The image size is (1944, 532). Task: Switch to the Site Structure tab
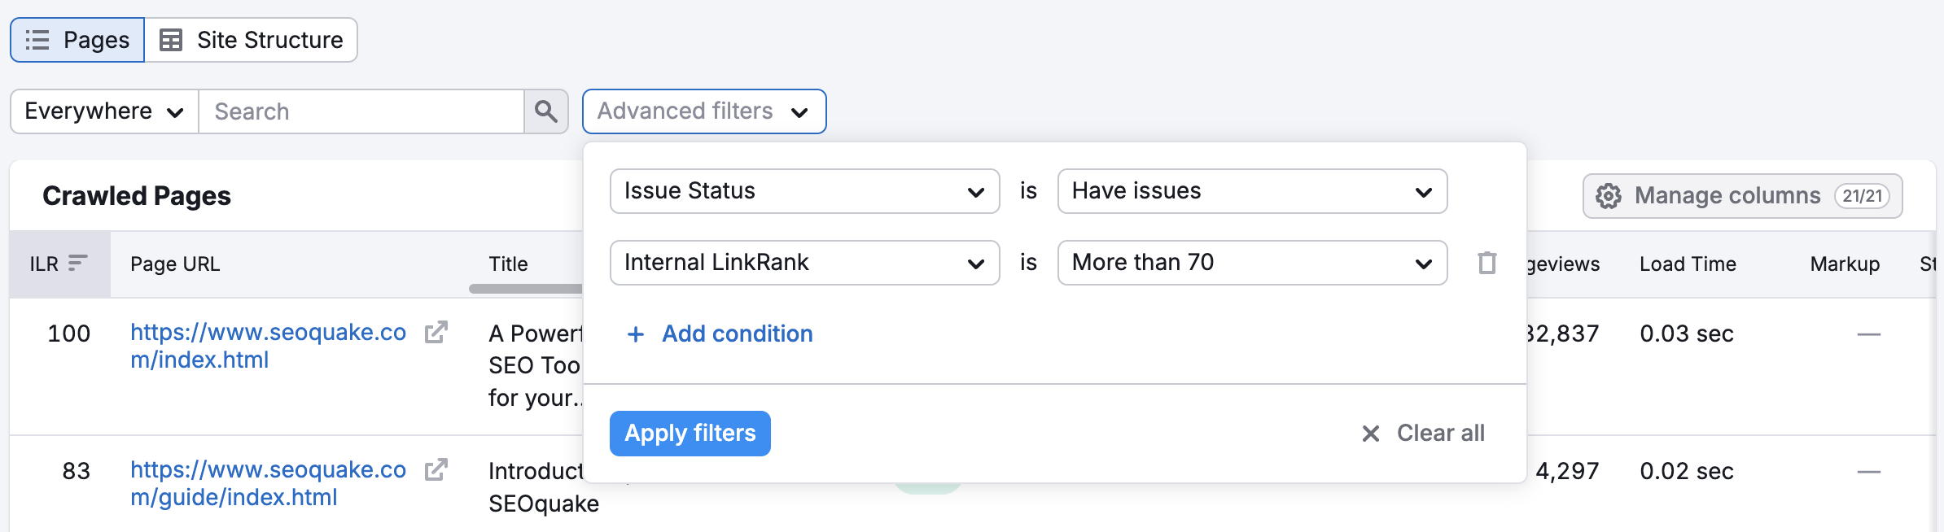point(252,39)
